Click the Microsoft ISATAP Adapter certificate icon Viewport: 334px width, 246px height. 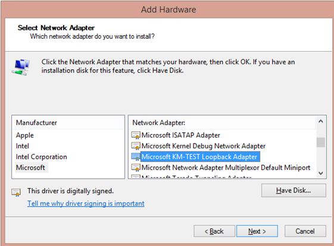(x=136, y=135)
